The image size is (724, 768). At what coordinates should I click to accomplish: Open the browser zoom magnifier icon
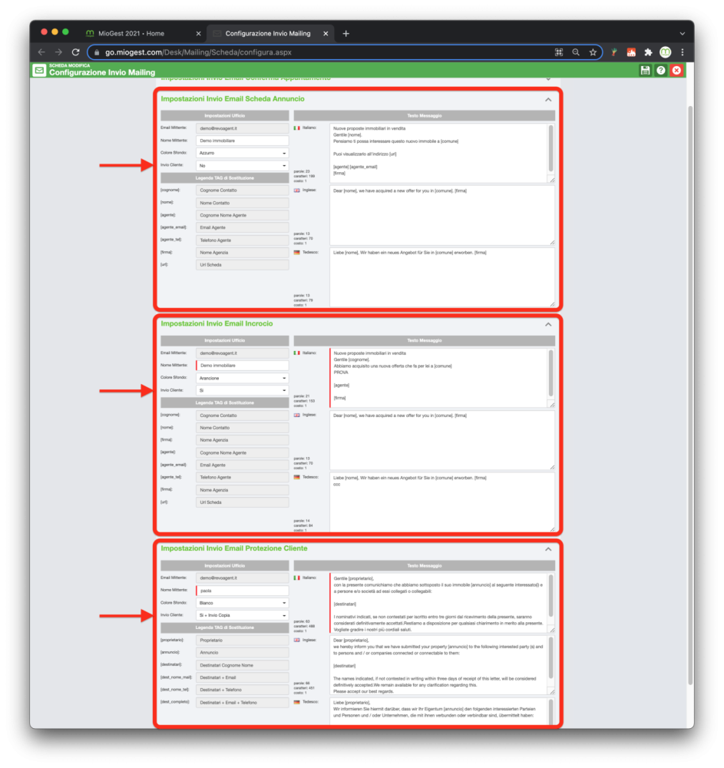576,52
